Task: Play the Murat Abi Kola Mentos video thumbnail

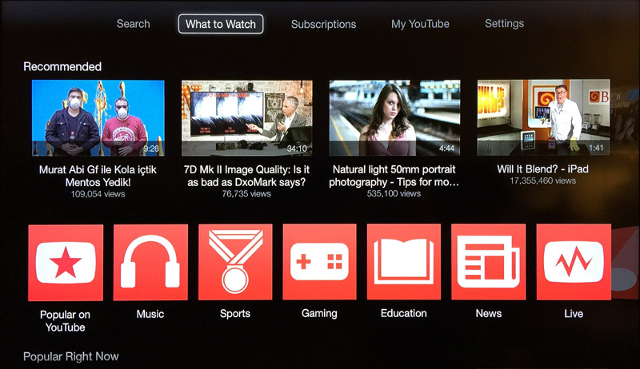Action: [x=98, y=118]
